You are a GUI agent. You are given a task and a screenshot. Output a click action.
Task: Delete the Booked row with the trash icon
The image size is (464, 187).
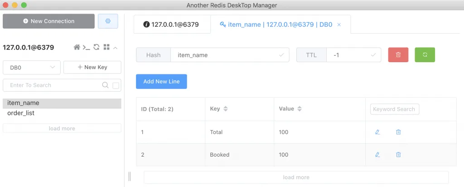[x=399, y=154]
